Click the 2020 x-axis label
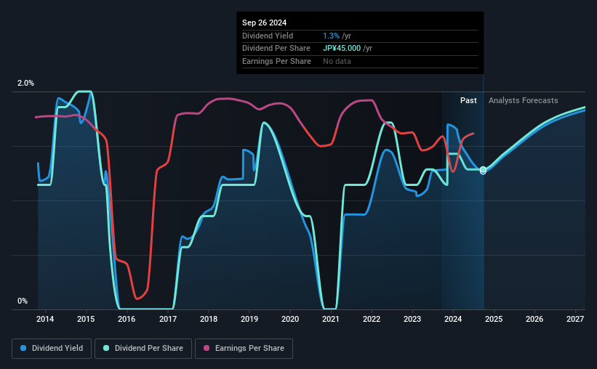The image size is (597, 369). pyautogui.click(x=290, y=319)
